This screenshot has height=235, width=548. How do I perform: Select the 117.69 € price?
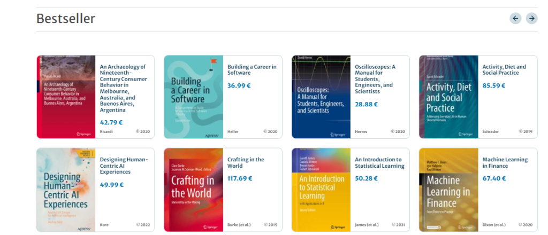click(x=240, y=178)
